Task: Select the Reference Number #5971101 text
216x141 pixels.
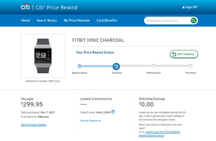Action: pyautogui.click(x=43, y=81)
